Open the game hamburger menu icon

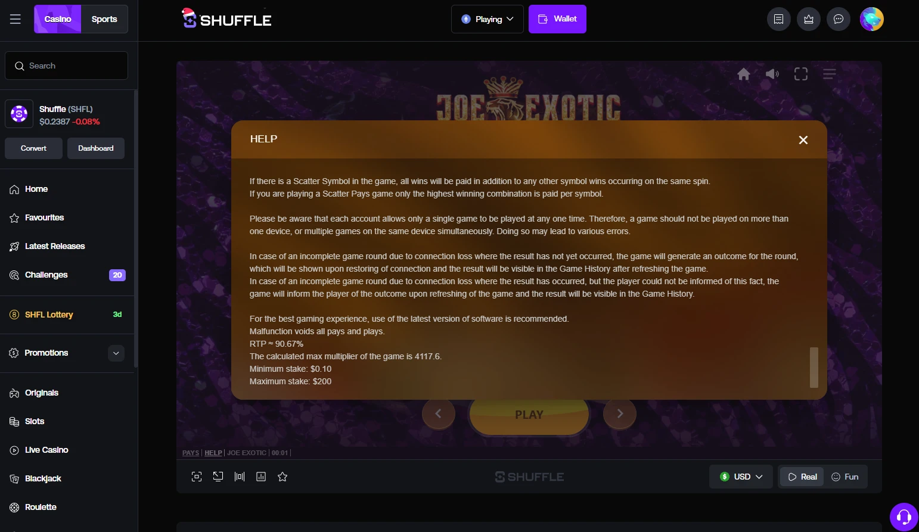(830, 74)
